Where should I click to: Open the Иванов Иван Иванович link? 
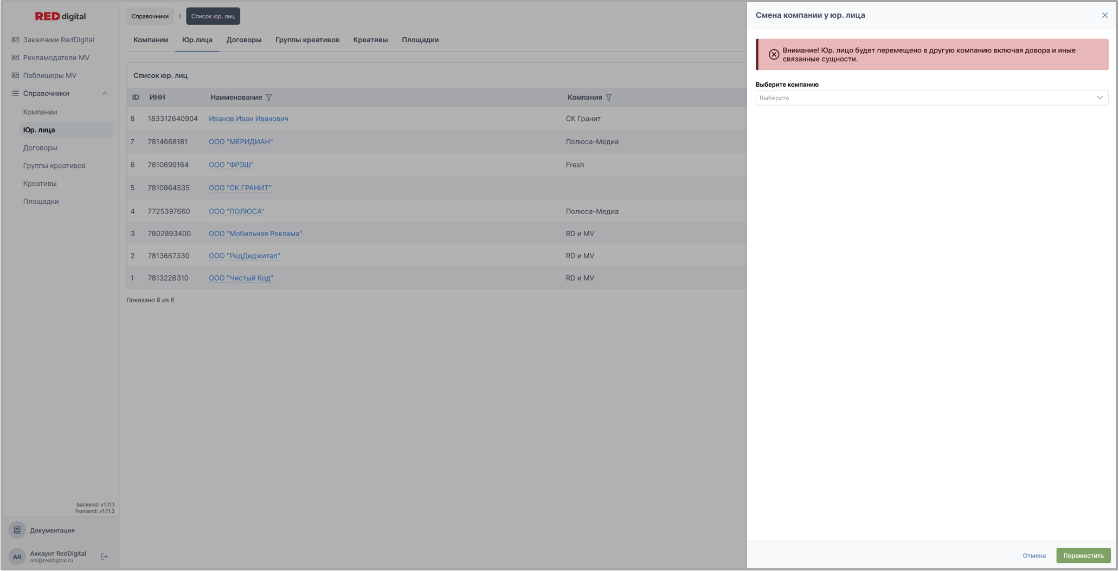tap(248, 119)
